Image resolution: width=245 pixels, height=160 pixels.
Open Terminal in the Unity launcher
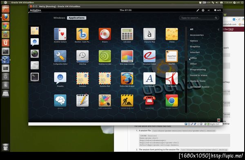[5, 52]
